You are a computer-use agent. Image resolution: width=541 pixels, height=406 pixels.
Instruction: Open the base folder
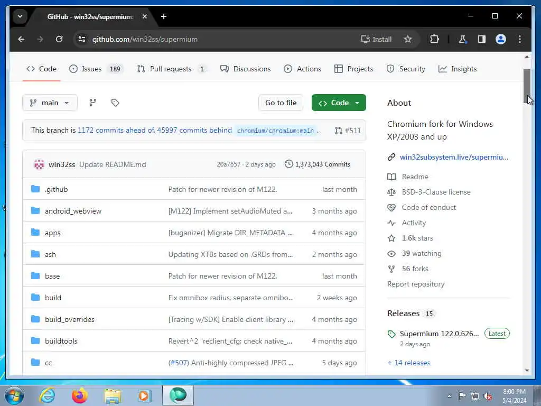click(x=52, y=276)
